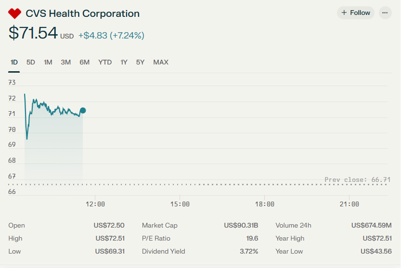The height and width of the screenshot is (268, 401).
Task: Select the YTD chart range
Action: [105, 62]
